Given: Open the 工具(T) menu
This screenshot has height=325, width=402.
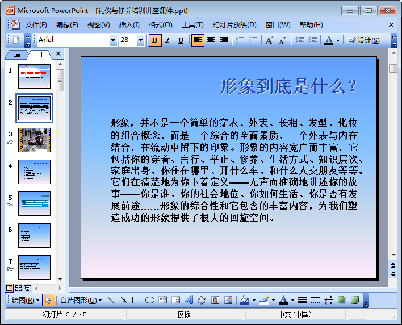Looking at the screenshot, I should 192,25.
